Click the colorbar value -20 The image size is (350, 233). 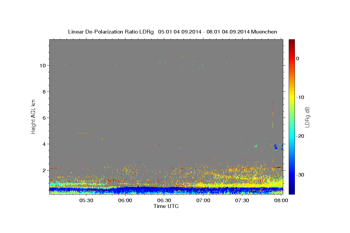300,136
